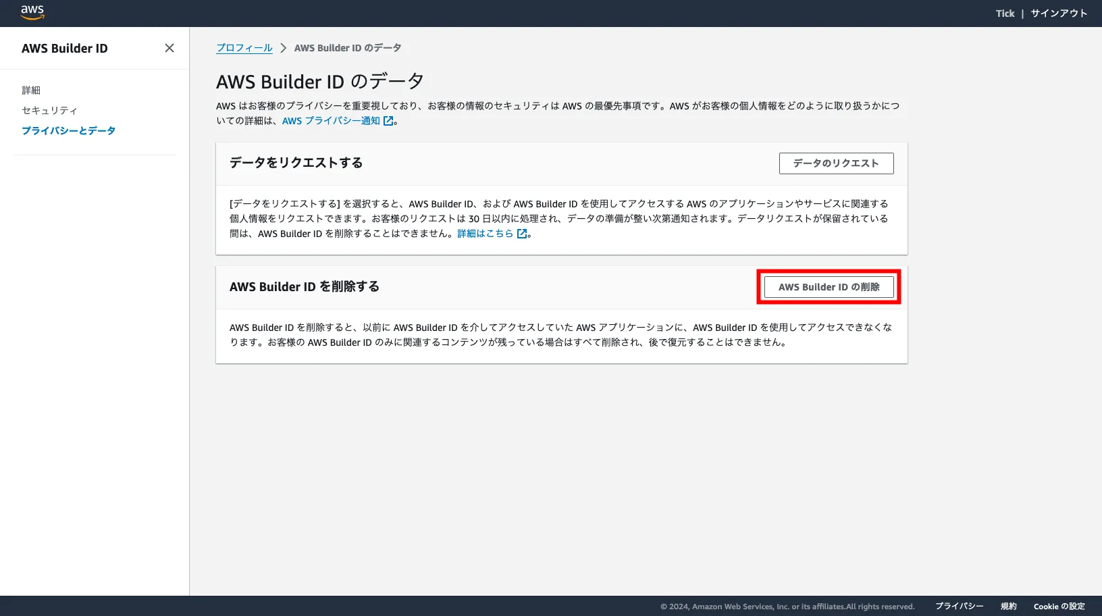Click the データのリクエスト button

pyautogui.click(x=836, y=163)
